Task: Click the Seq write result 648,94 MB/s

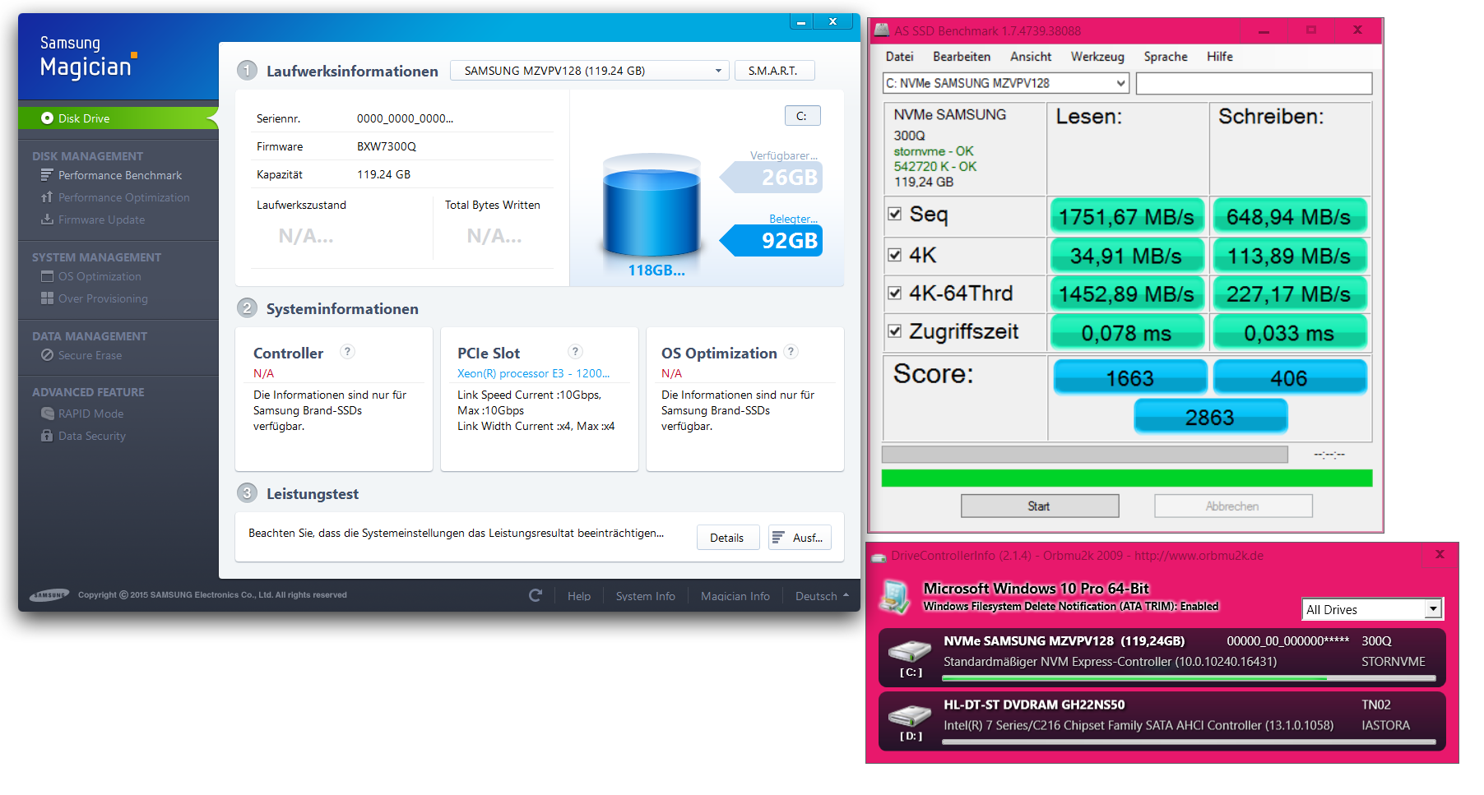Action: (x=1289, y=216)
